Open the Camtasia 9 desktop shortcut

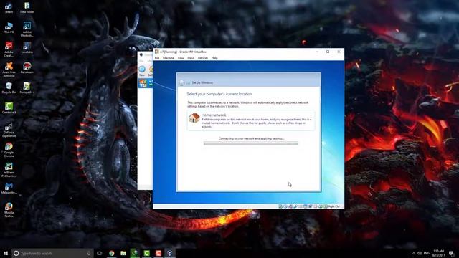pyautogui.click(x=9, y=107)
